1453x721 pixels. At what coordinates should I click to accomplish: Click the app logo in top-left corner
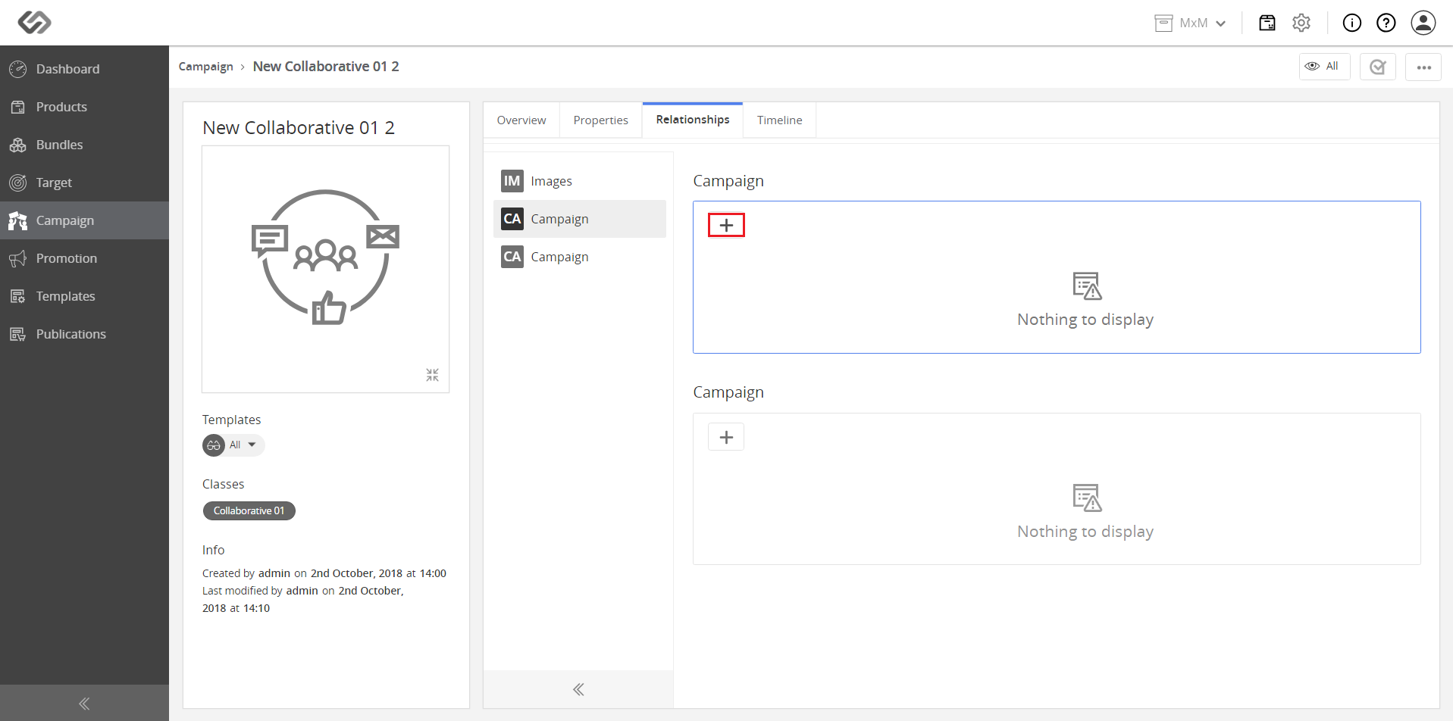coord(34,22)
